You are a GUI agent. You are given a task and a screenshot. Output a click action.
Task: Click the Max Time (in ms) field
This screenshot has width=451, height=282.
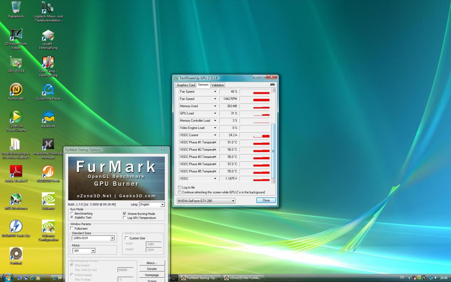point(125,270)
